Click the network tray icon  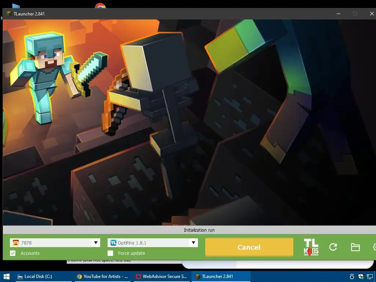pos(370,276)
